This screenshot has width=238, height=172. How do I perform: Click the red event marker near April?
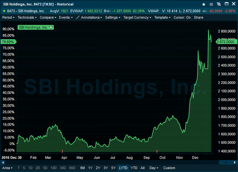tap(62, 151)
